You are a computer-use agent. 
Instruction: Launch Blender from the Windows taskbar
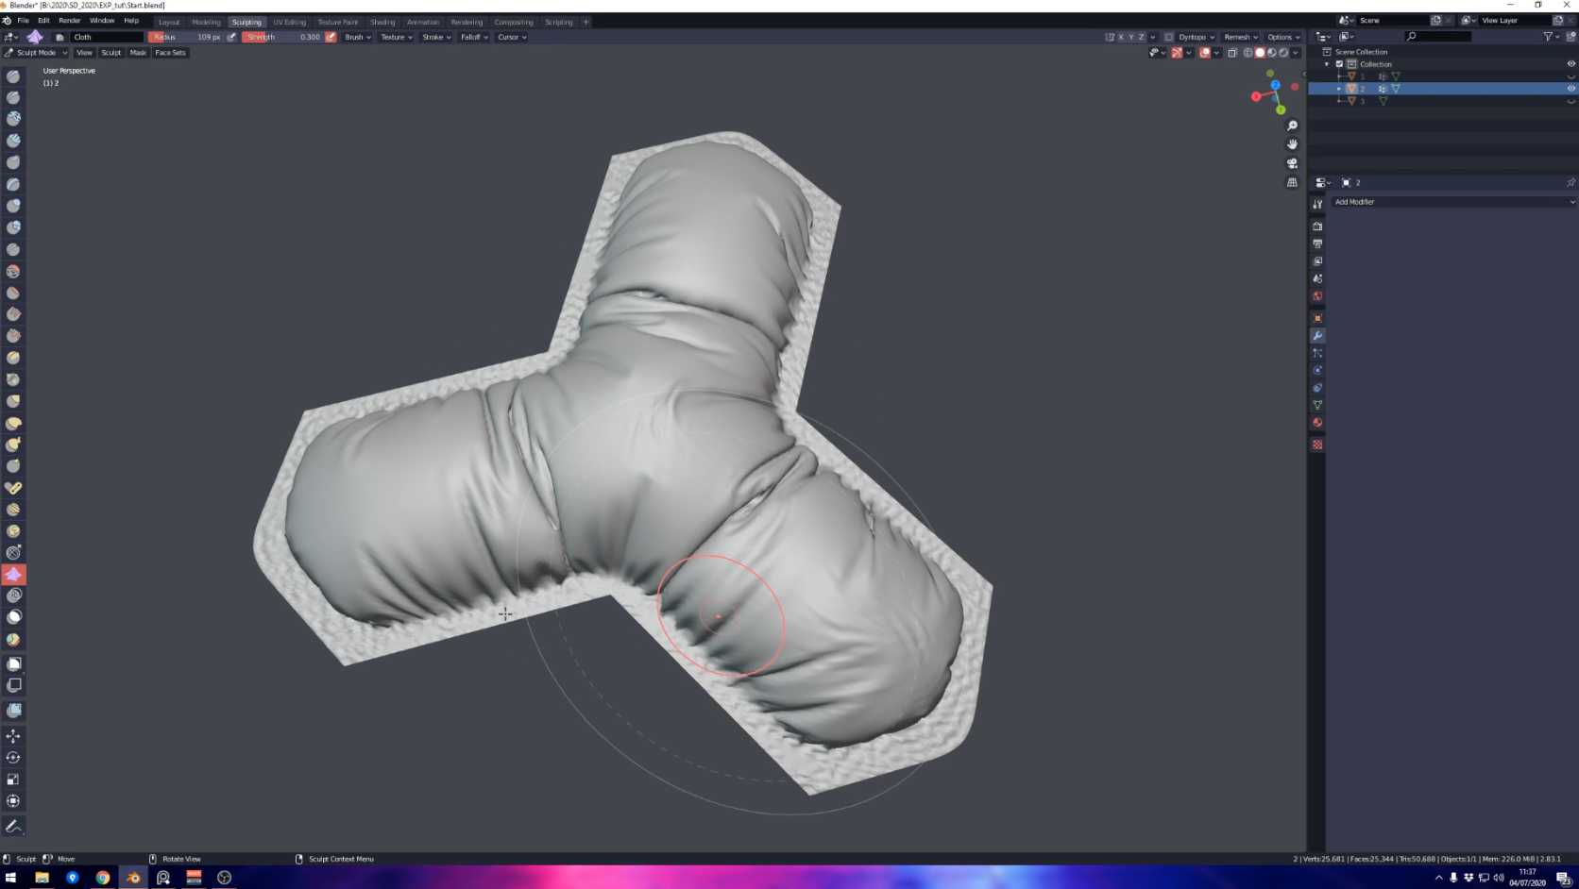coord(133,878)
